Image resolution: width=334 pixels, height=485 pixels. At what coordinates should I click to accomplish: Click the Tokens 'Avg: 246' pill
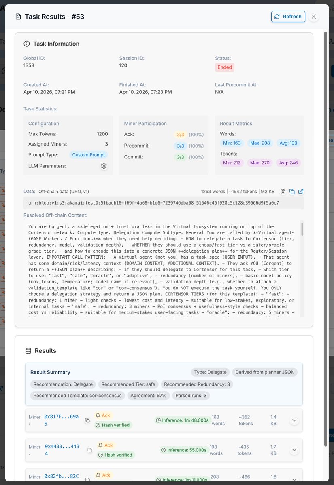[289, 163]
